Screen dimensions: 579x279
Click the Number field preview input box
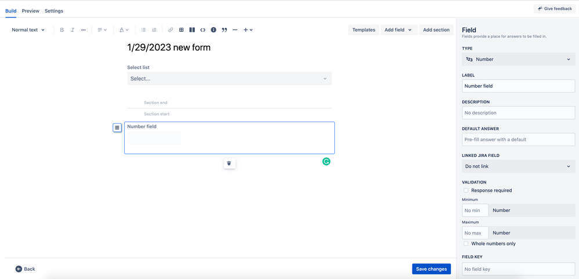(155, 137)
